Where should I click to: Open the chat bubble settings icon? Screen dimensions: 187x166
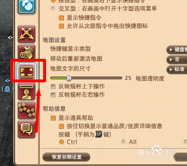coord(27,129)
